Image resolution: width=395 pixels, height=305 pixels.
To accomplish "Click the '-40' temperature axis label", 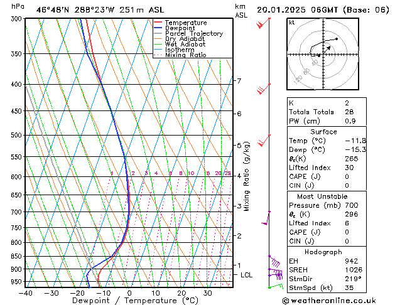I will point(26,293).
